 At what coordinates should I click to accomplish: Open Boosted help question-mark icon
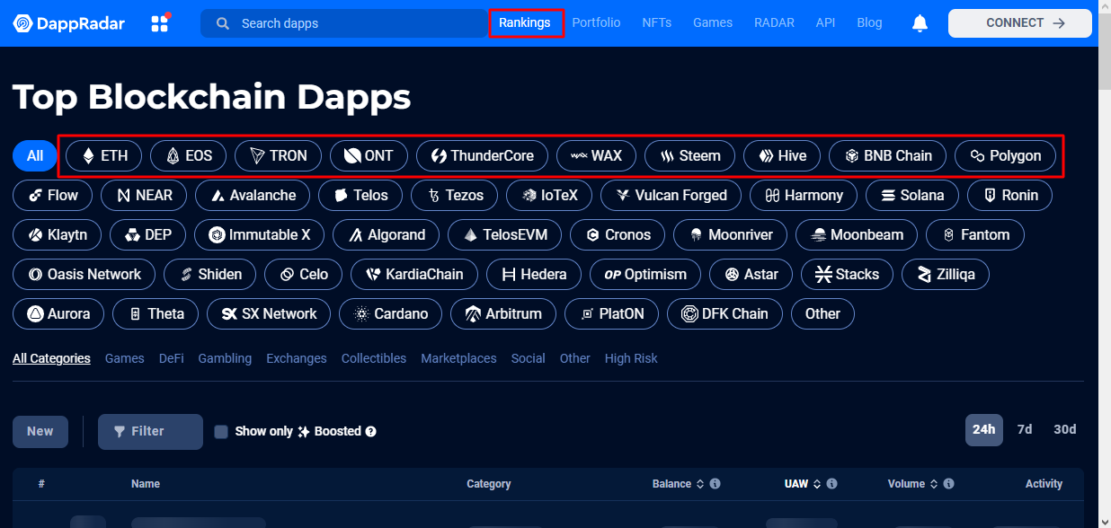click(371, 432)
